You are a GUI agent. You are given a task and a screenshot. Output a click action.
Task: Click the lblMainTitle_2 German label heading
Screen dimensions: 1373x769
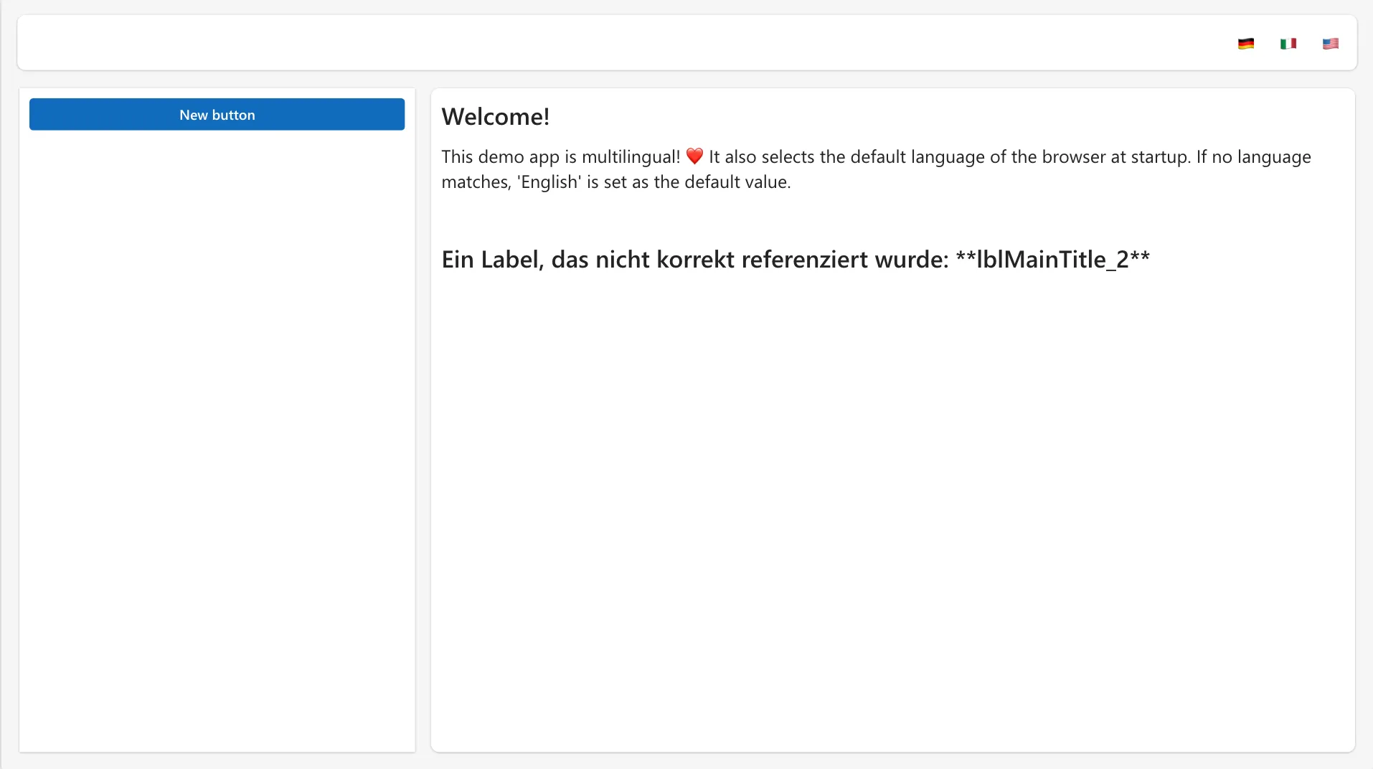pos(796,260)
